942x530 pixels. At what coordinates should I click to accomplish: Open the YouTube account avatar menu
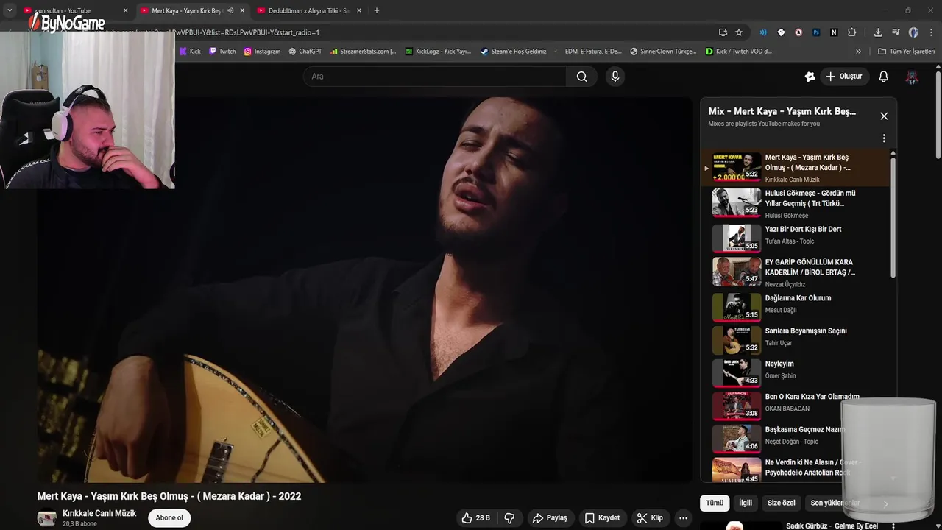pyautogui.click(x=913, y=77)
